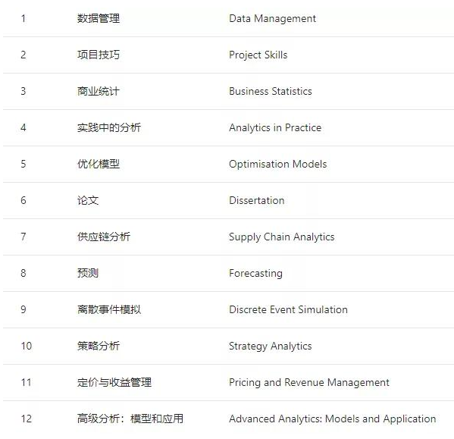Screen dimensions: 454x439
Task: Select the 实践中的分析 text
Action: click(109, 127)
